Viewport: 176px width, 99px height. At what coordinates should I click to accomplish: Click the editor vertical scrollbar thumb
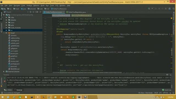click(x=172, y=52)
